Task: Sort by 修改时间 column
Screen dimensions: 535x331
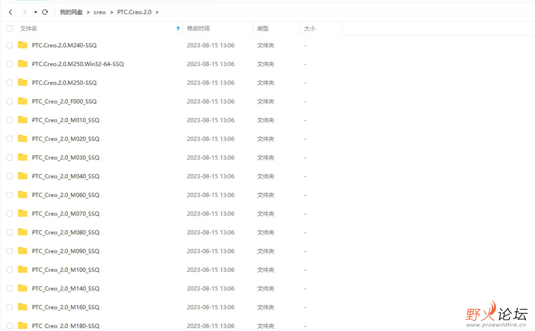Action: [198, 28]
